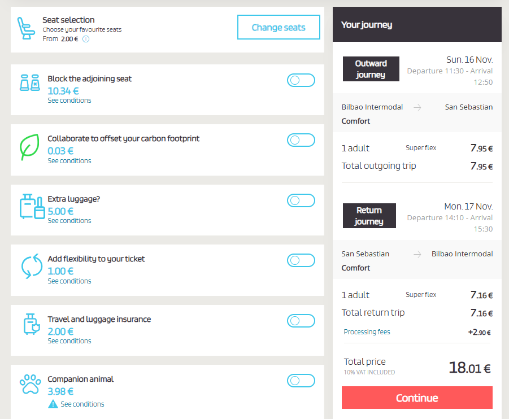
Task: Open See conditions under Extra luggage
Action: (x=69, y=221)
